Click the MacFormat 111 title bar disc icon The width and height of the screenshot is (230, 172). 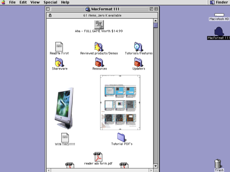(x=88, y=9)
